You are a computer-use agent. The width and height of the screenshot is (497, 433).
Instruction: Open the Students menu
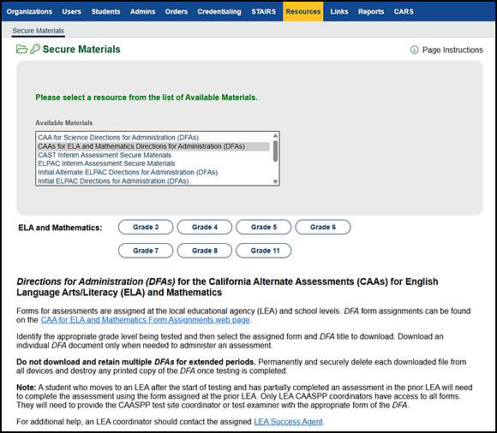pyautogui.click(x=105, y=11)
